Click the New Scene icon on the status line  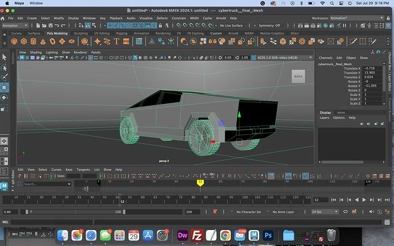click(x=38, y=25)
